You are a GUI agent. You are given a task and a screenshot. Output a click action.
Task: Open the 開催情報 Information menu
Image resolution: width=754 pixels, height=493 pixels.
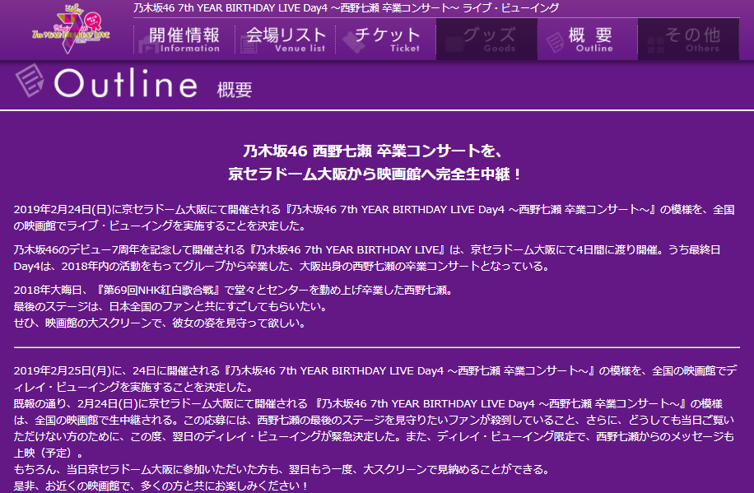[184, 40]
